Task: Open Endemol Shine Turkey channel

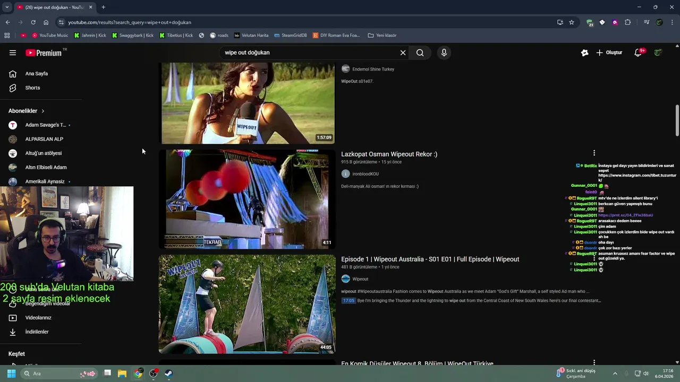Action: [x=373, y=69]
